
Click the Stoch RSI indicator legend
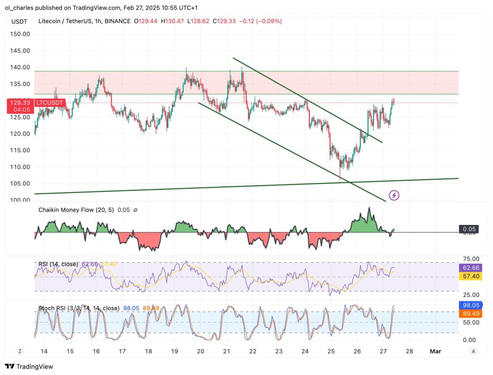[x=79, y=308]
